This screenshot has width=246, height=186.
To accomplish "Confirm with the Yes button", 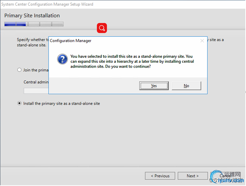I will pos(154,86).
